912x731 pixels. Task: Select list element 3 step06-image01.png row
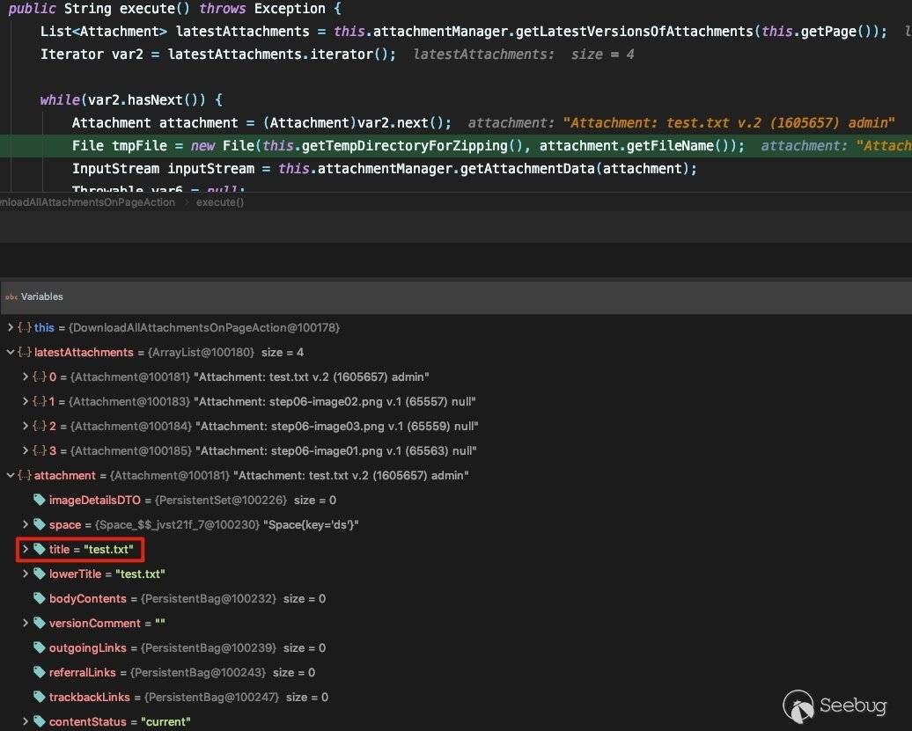click(x=262, y=450)
